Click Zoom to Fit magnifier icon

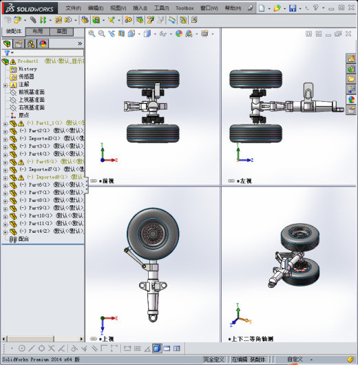pyautogui.click(x=92, y=34)
